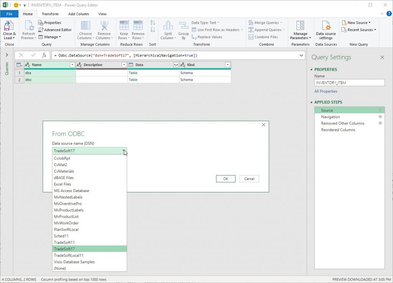Select CvMaterials from the DSN list
The width and height of the screenshot is (393, 283).
64,171
